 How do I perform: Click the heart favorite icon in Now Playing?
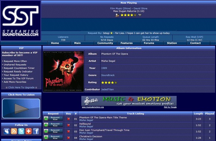[140, 15]
